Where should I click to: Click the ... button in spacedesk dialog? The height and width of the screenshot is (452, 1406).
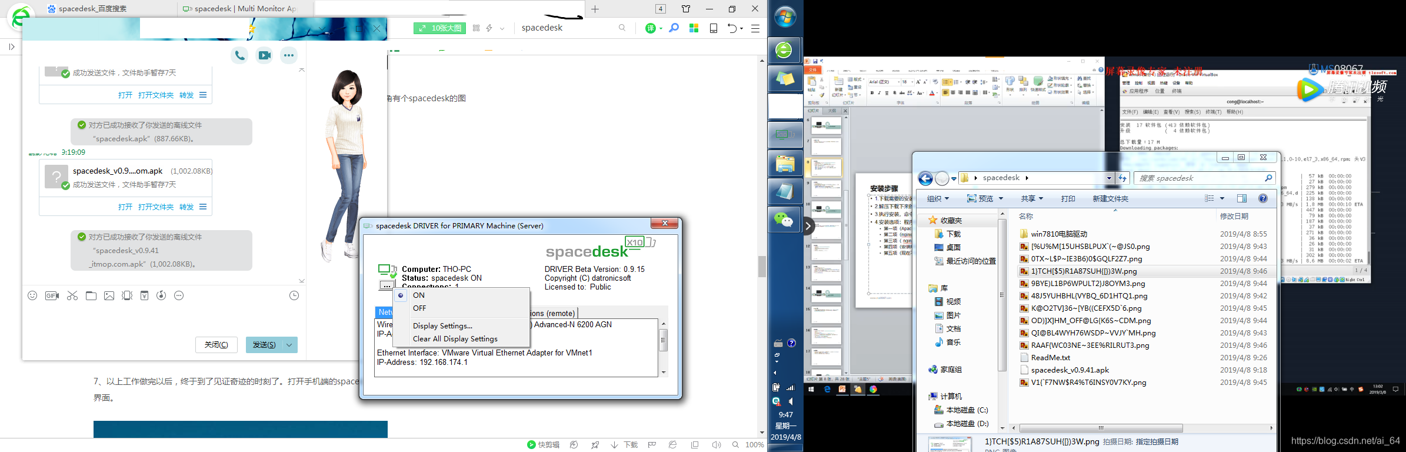point(386,285)
